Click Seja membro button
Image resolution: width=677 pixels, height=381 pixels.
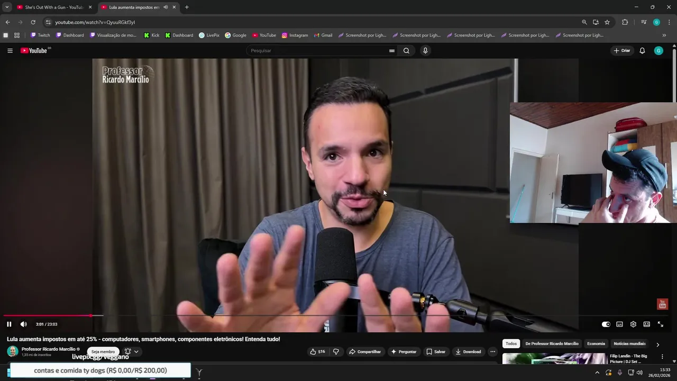[x=103, y=352]
